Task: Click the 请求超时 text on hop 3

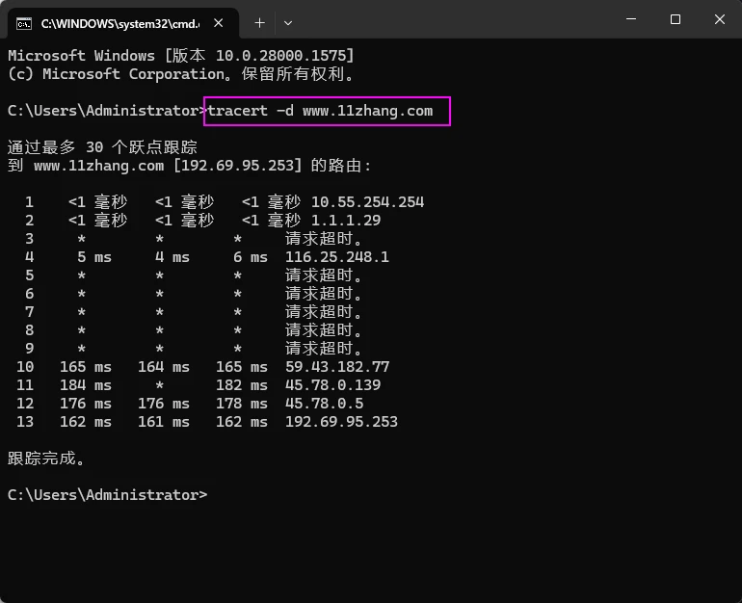Action: click(x=324, y=239)
